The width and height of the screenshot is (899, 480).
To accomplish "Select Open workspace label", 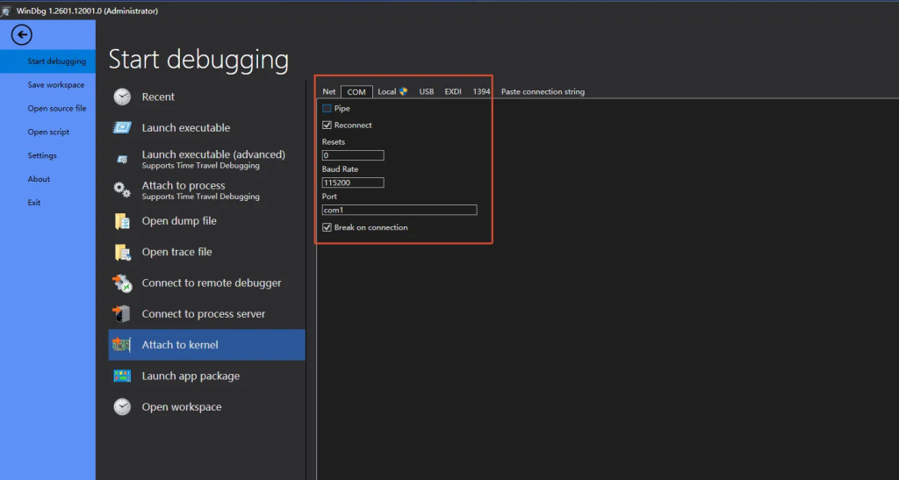I will pos(182,406).
